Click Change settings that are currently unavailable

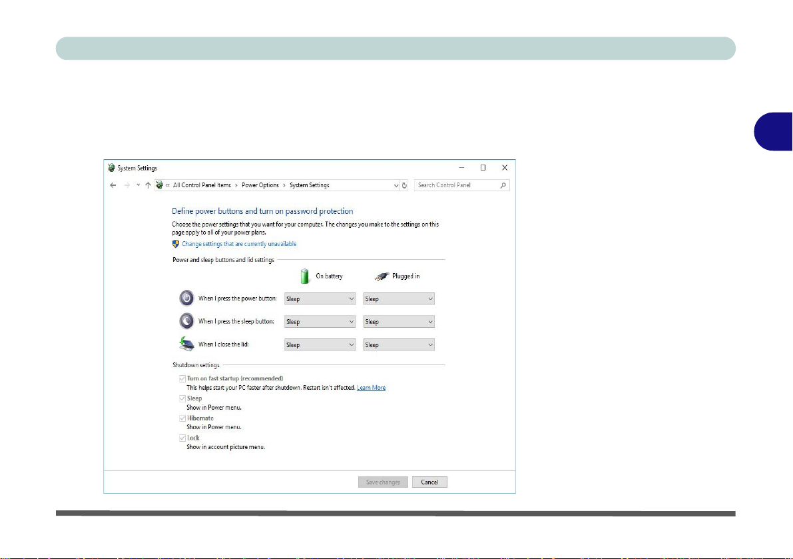(x=239, y=244)
